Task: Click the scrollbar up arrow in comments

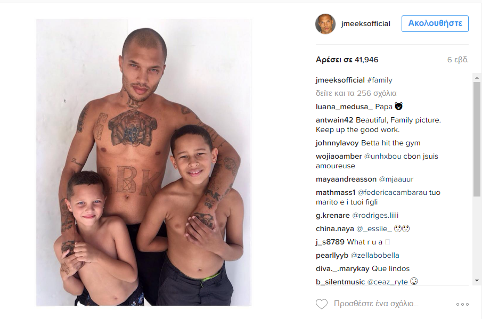Action: [477, 78]
